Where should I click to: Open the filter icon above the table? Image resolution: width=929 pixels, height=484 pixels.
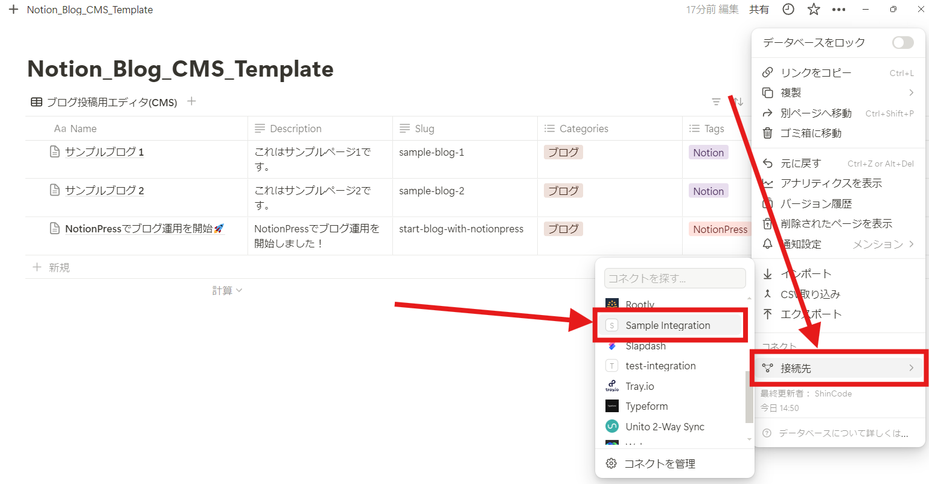(x=716, y=101)
